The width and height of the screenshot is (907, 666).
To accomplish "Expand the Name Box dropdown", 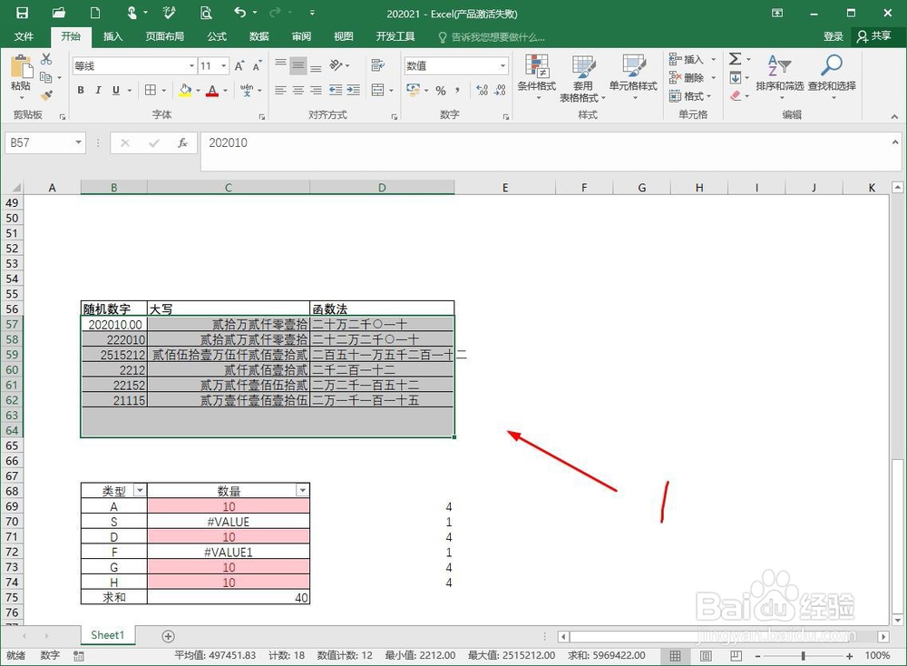I will click(78, 142).
